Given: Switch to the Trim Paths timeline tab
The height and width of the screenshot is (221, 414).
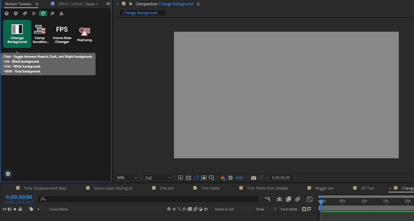Looking at the screenshot, I should [210, 188].
